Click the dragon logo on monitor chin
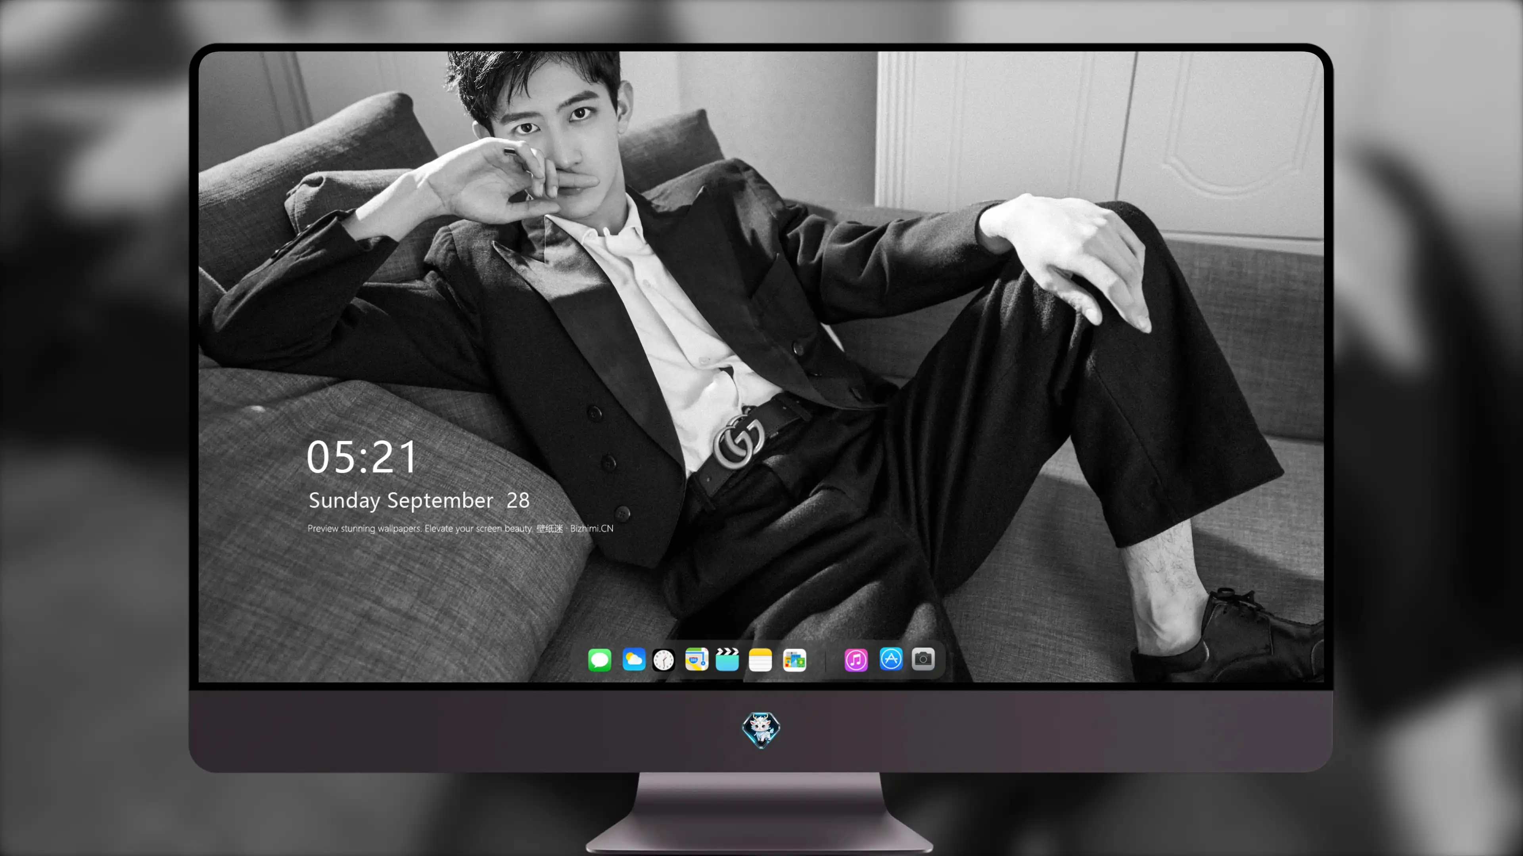 click(761, 730)
